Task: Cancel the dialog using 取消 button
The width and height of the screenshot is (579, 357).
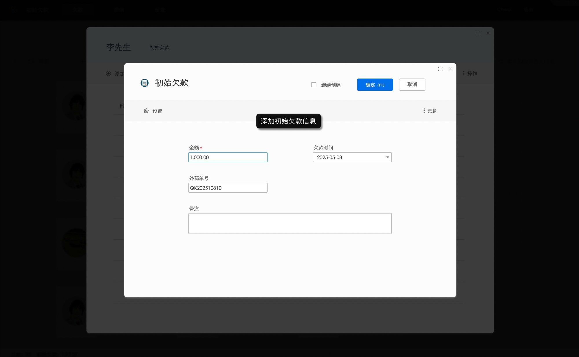Action: point(412,85)
